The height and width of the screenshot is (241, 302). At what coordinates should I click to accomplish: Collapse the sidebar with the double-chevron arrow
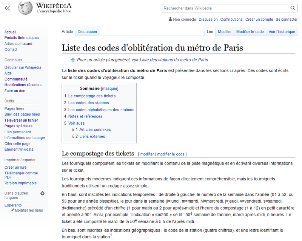pyautogui.click(x=7, y=8)
